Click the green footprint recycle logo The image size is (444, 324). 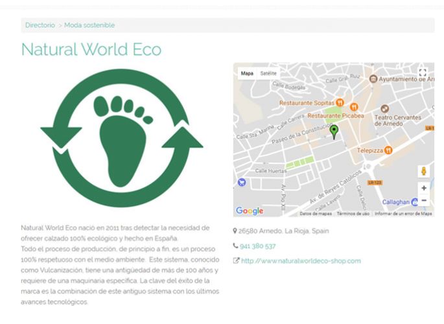[122, 138]
